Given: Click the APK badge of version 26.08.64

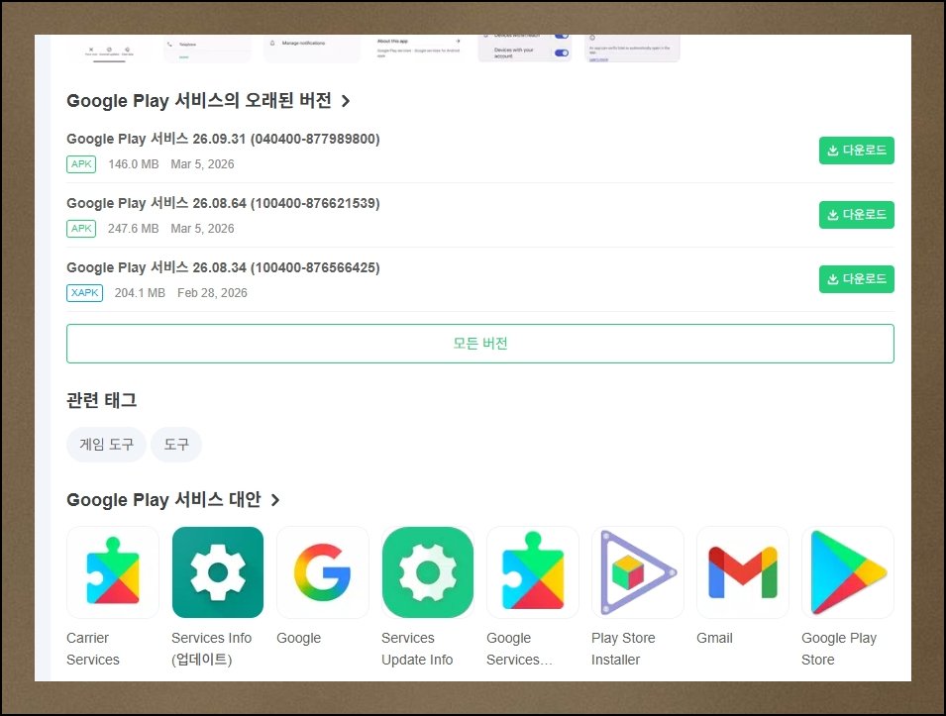Looking at the screenshot, I should point(81,229).
